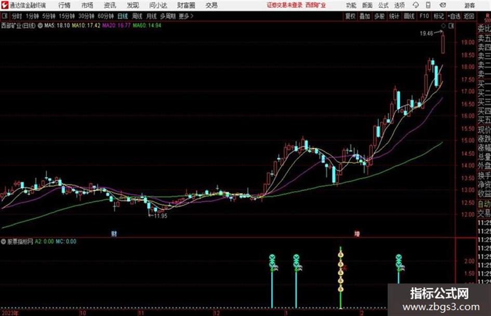
Task: Switch to the 月线 monthly tab
Action: [x=152, y=16]
